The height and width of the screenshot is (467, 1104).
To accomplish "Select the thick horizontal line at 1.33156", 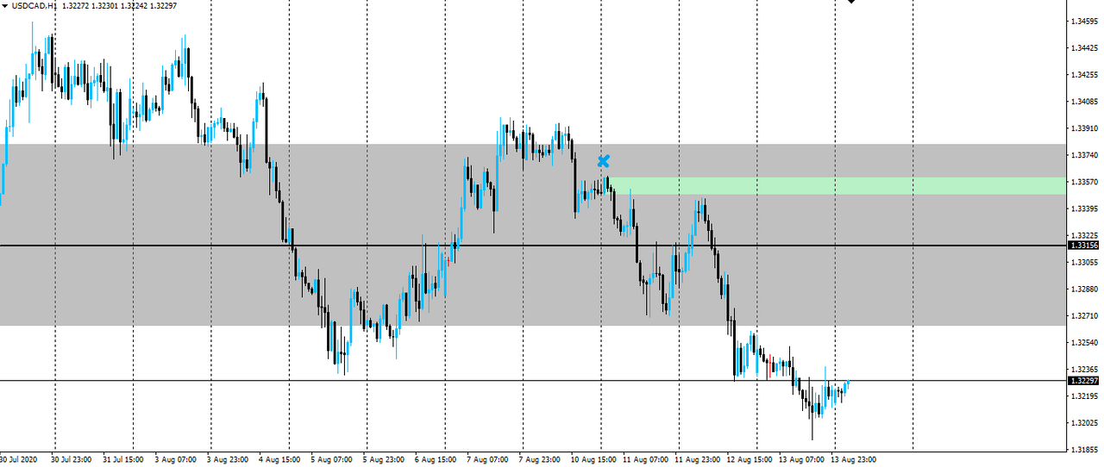I will point(533,246).
